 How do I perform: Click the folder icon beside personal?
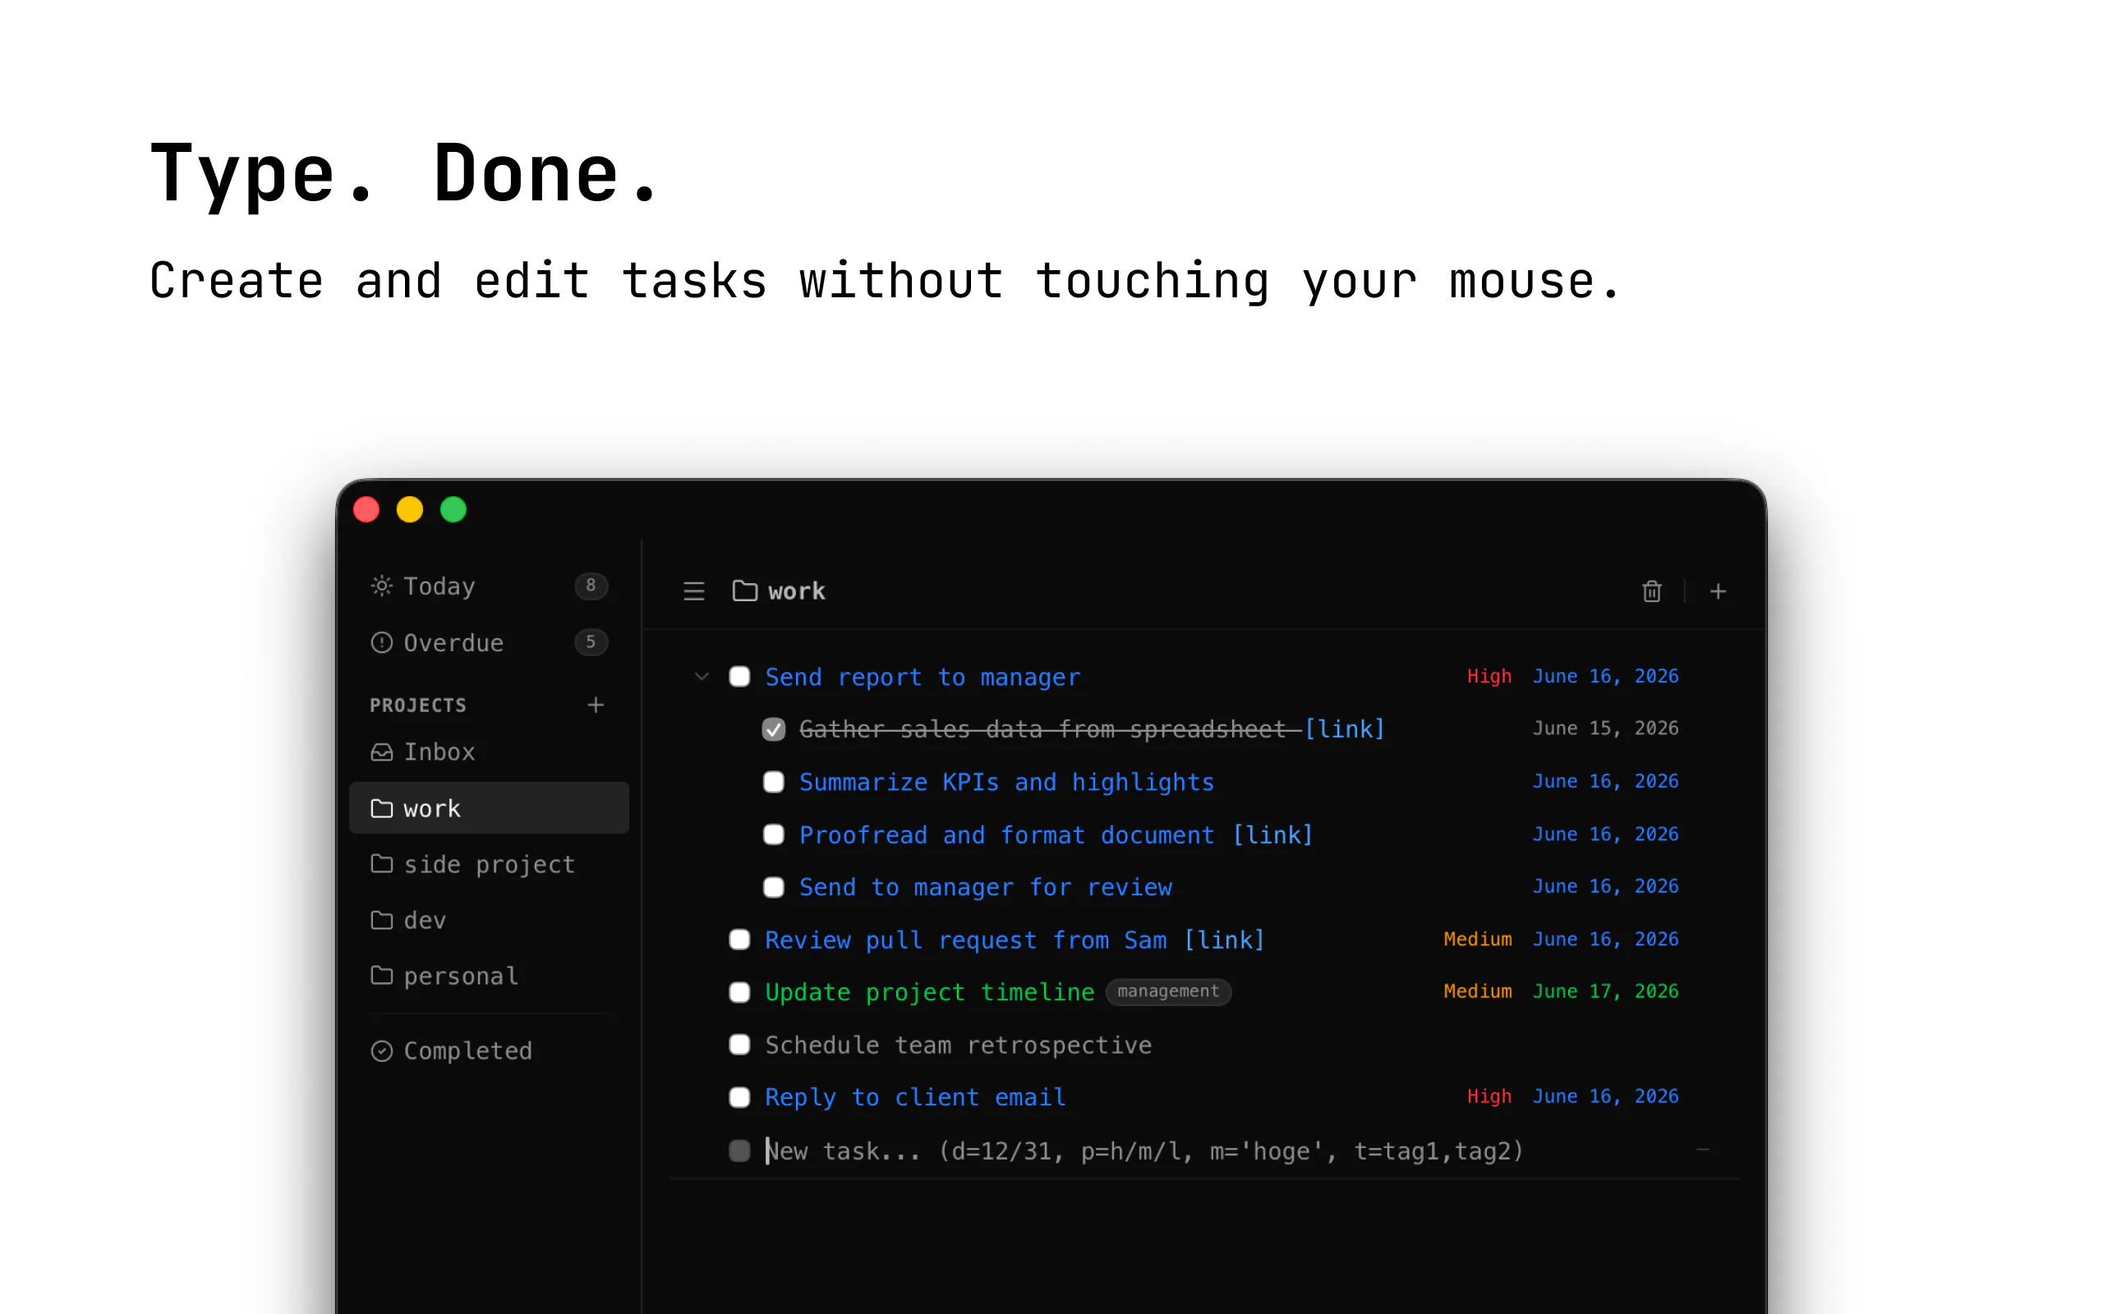click(x=381, y=975)
